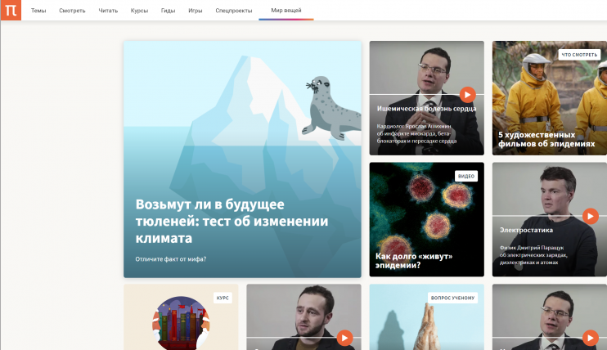This screenshot has width=607, height=350.
Task: Open the Смотреть menu item
Action: click(x=72, y=11)
